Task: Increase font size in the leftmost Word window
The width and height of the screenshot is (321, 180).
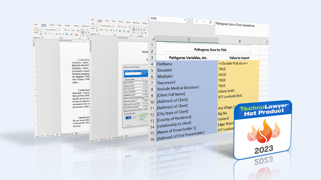Action: click(66, 30)
